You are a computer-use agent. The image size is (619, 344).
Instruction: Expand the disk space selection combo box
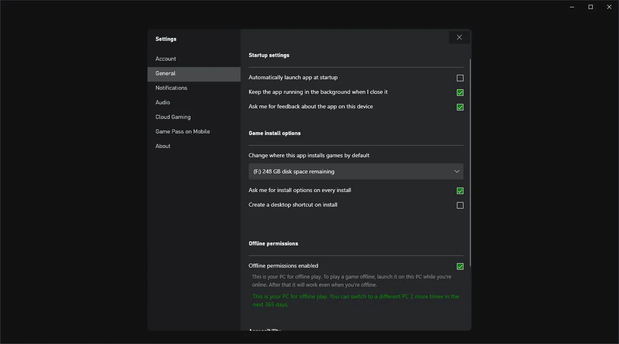click(456, 171)
